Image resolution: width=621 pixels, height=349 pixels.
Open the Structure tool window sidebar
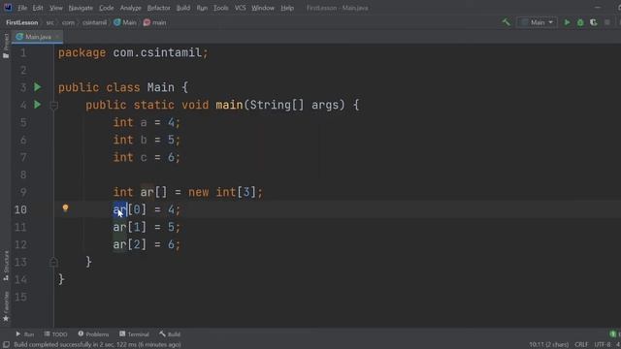click(x=6, y=266)
